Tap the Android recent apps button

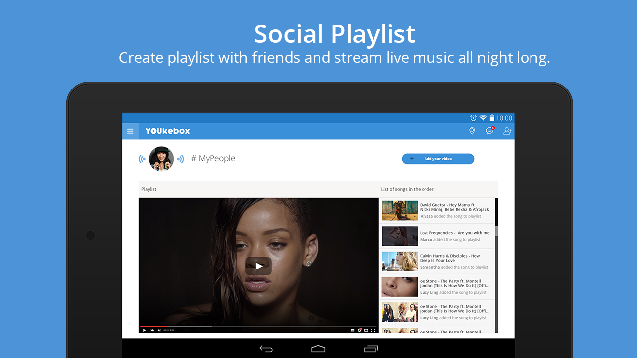[x=371, y=349]
